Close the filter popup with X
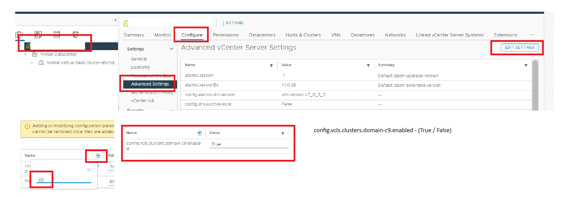 click(89, 170)
